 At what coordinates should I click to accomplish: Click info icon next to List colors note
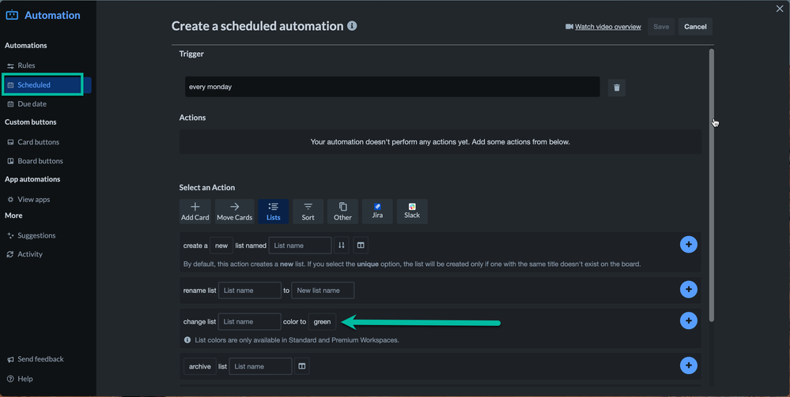[x=187, y=340]
